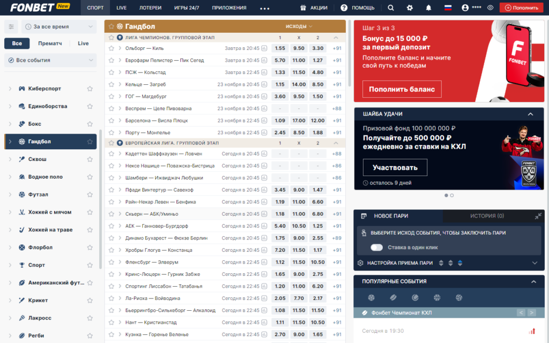Toggle Ставка в один клик switch
The image size is (549, 343).
click(x=377, y=247)
